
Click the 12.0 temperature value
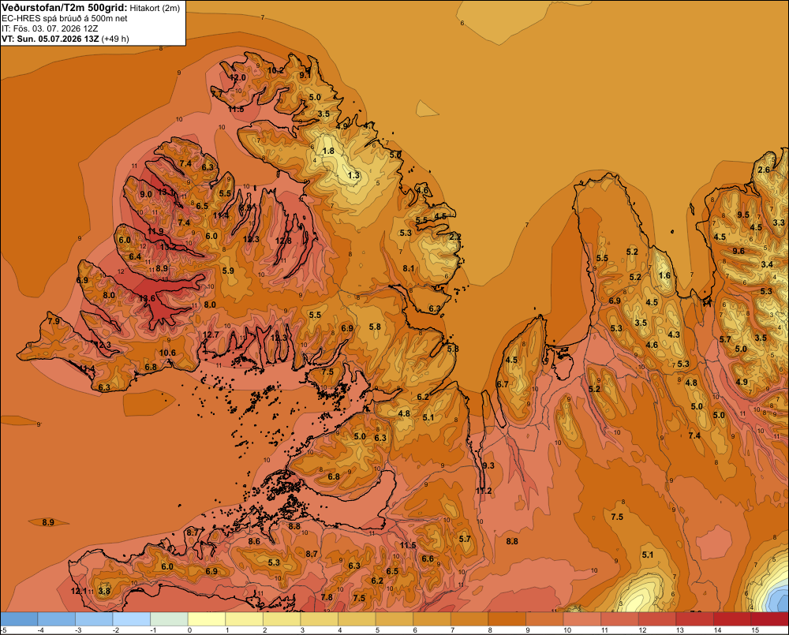(237, 77)
